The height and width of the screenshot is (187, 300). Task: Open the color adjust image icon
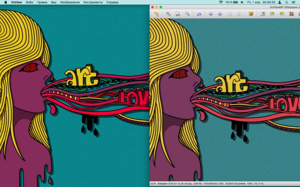262,14
